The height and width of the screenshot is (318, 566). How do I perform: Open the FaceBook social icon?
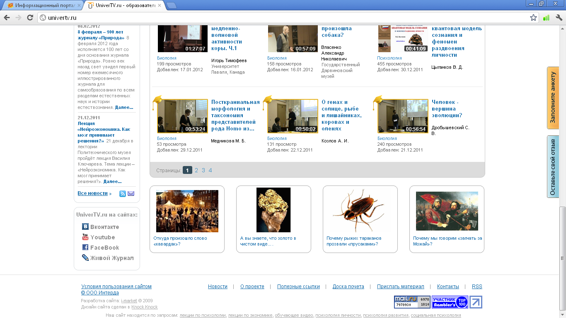pos(85,248)
